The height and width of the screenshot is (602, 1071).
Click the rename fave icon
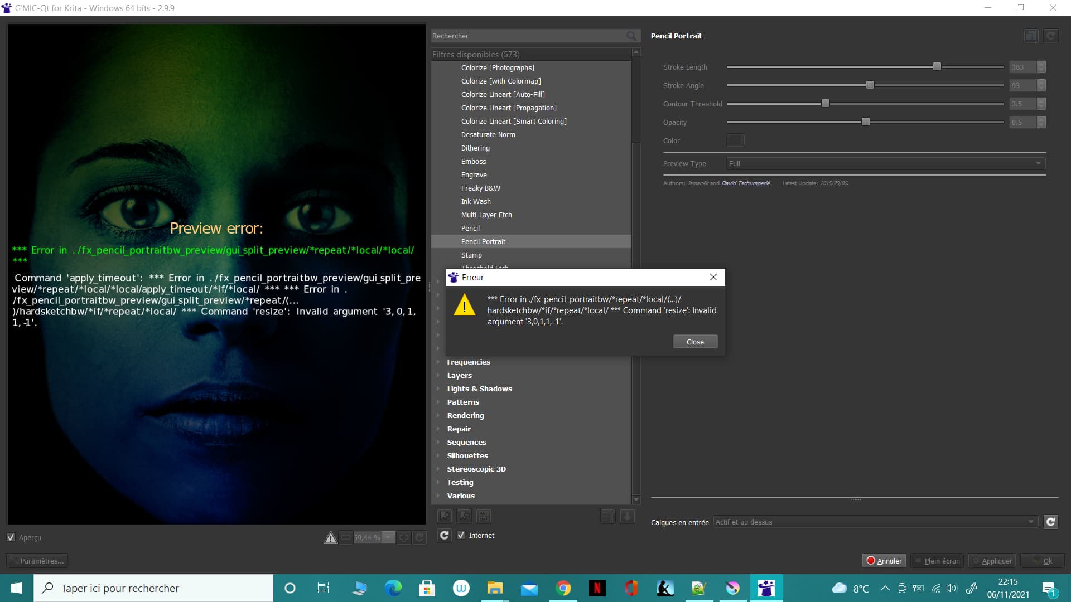point(484,516)
